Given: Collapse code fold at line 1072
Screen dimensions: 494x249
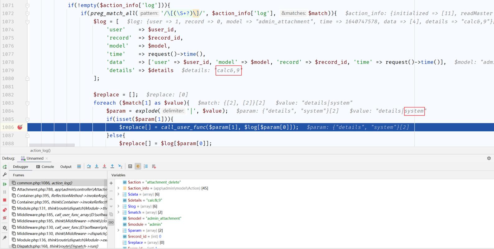Looking at the screenshot, I should tap(27, 14).
